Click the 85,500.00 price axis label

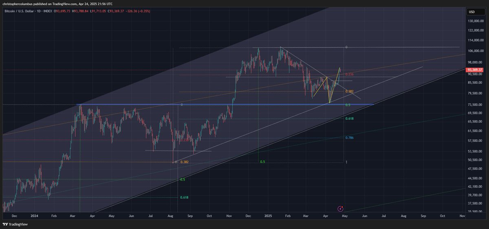tap(476, 83)
